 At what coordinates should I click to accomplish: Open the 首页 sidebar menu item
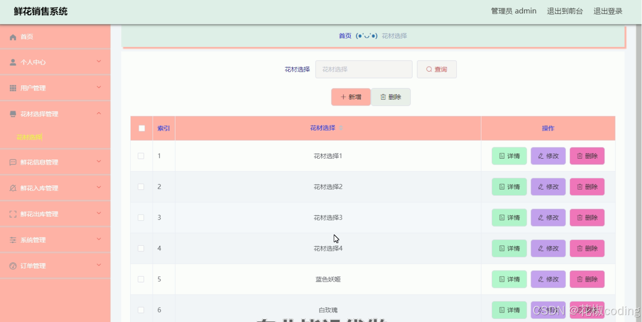(55, 37)
